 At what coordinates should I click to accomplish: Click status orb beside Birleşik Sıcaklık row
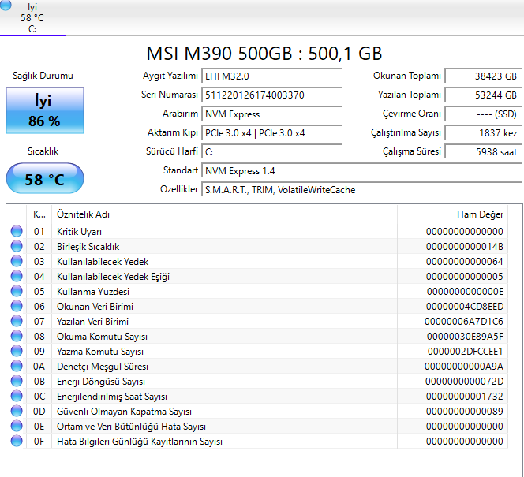17,247
